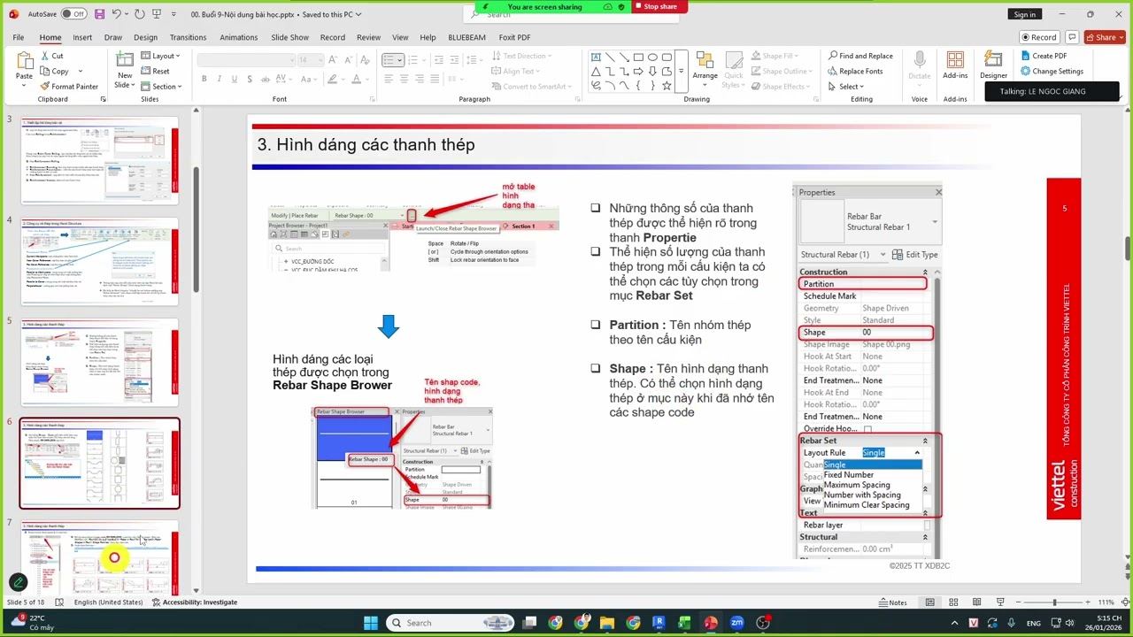Select the 5-point Star shape
Image resolution: width=1133 pixels, height=637 pixels.
click(667, 86)
